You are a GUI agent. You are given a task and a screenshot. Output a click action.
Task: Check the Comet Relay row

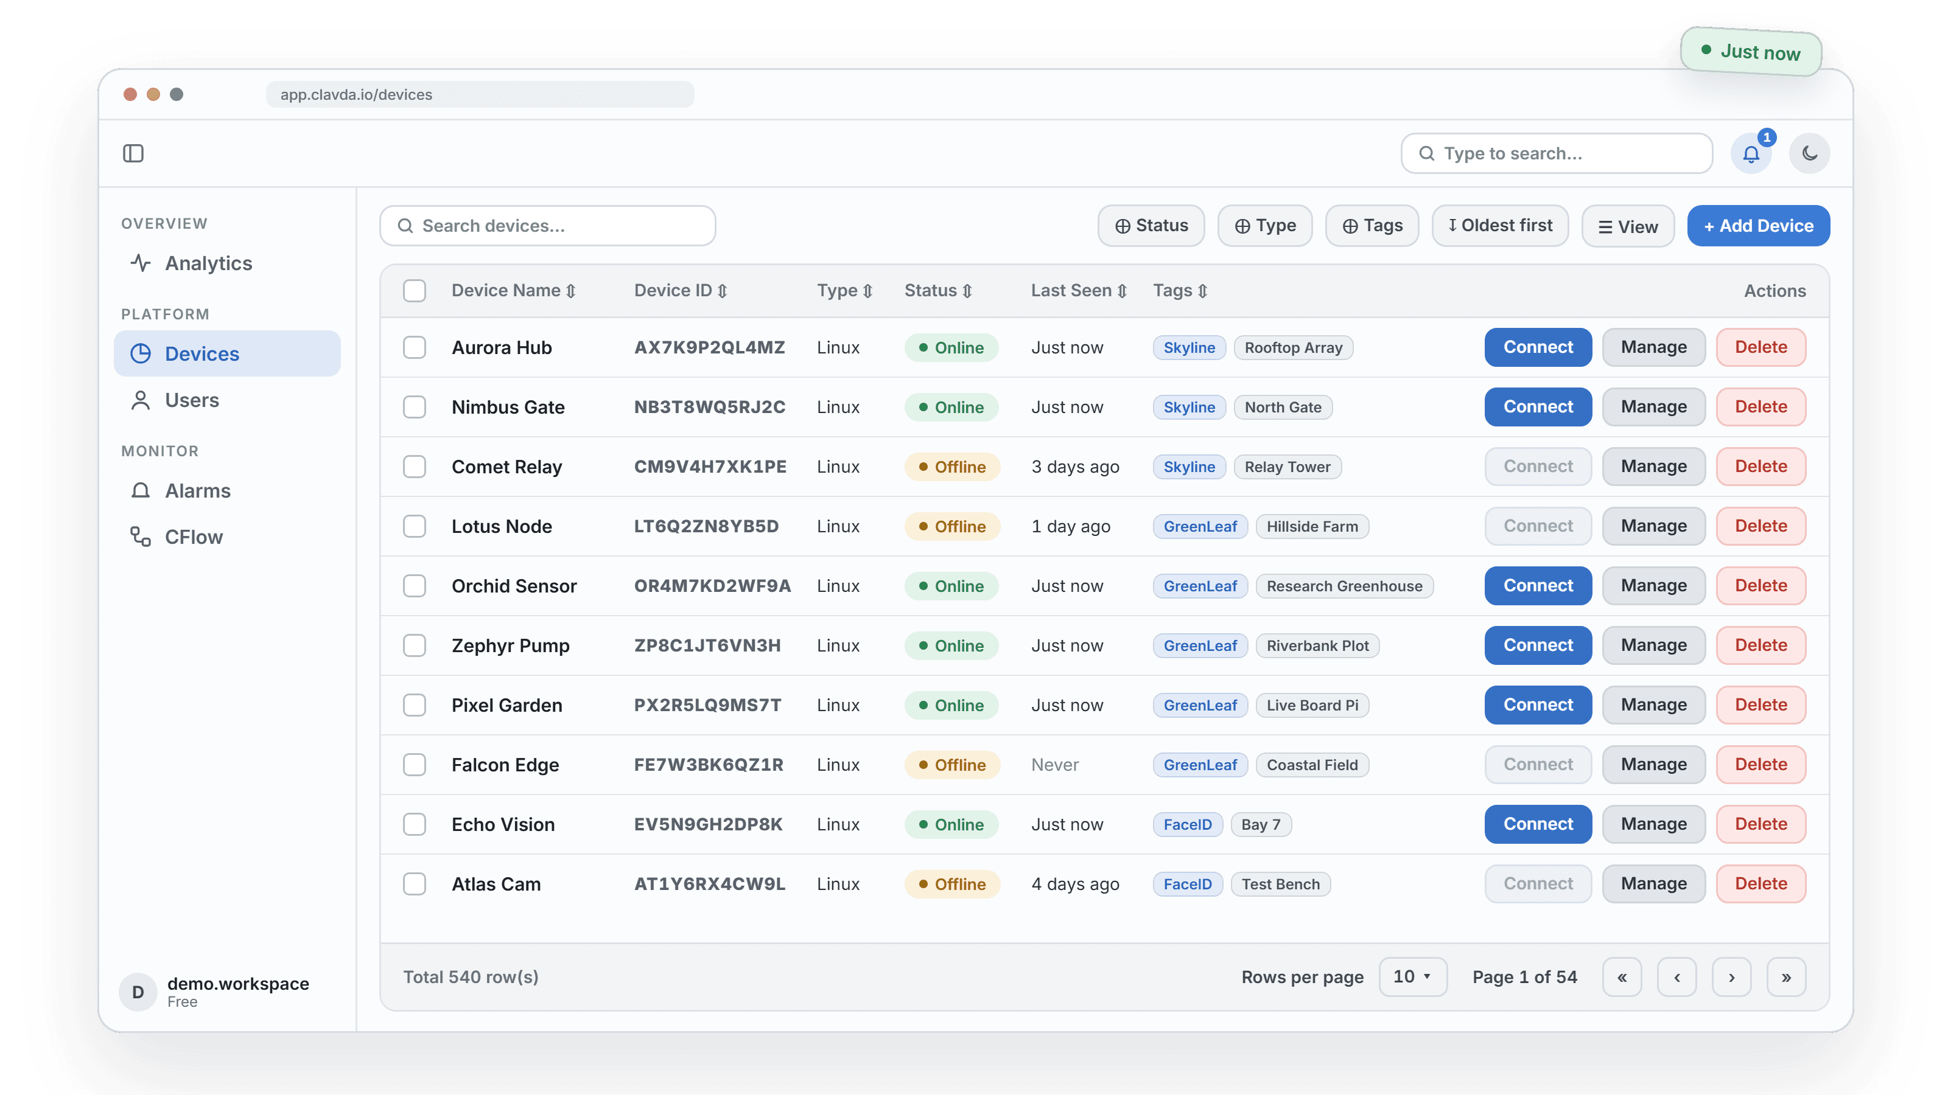pos(415,467)
